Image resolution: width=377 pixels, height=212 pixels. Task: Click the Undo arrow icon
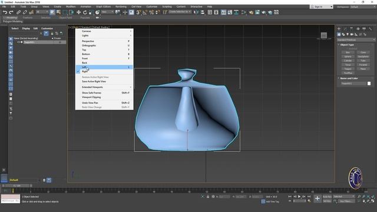point(5,12)
